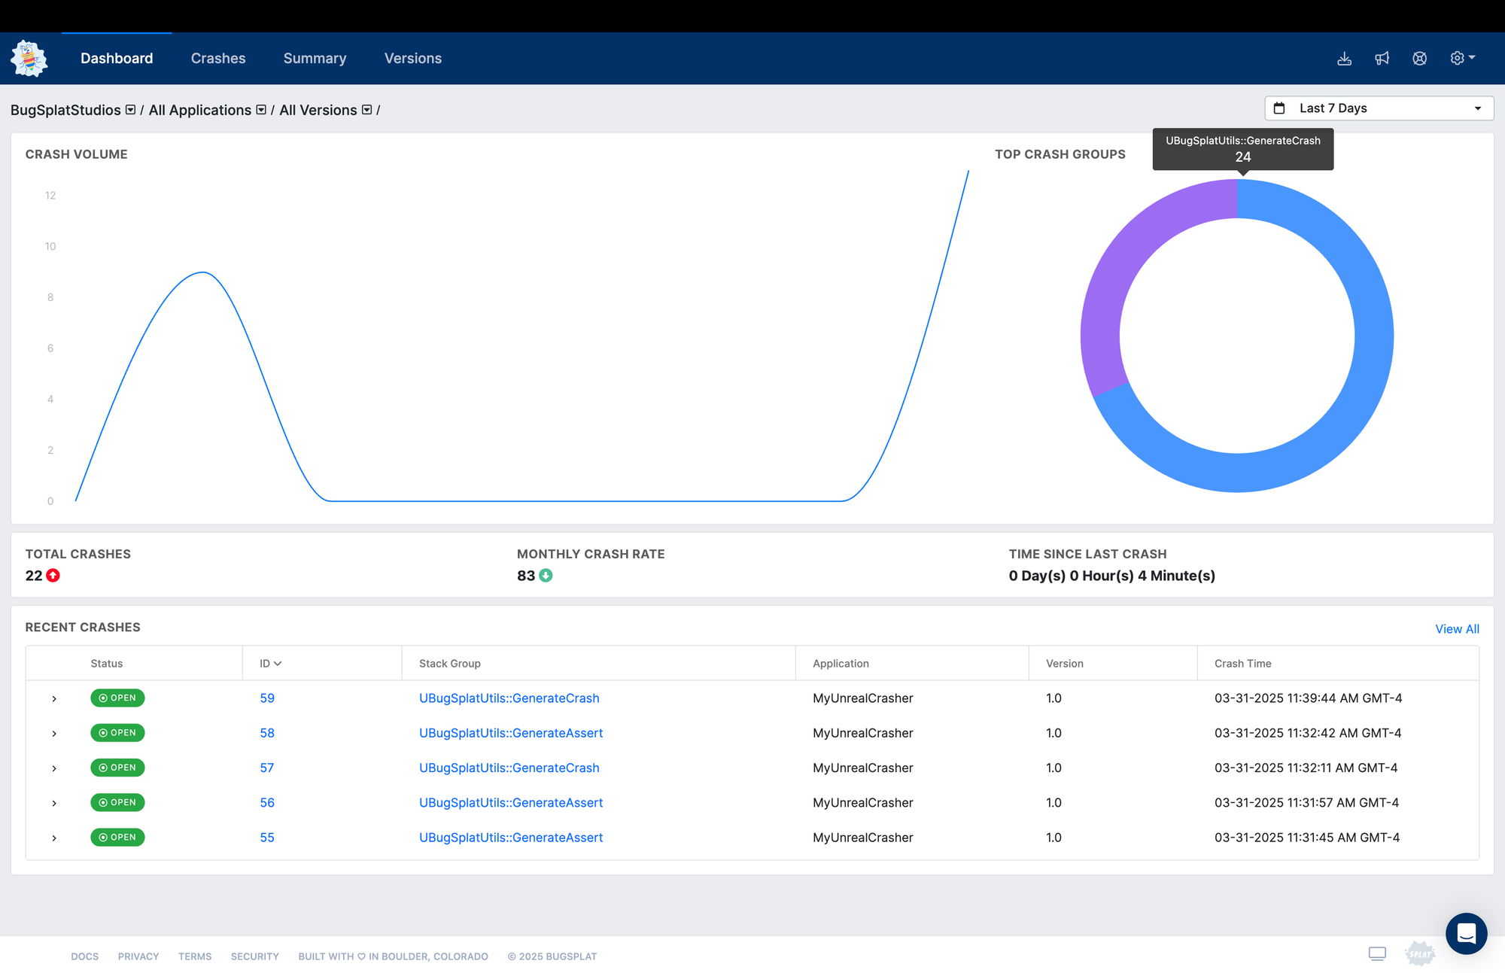Click the View All link
The height and width of the screenshot is (973, 1505).
pyautogui.click(x=1456, y=629)
